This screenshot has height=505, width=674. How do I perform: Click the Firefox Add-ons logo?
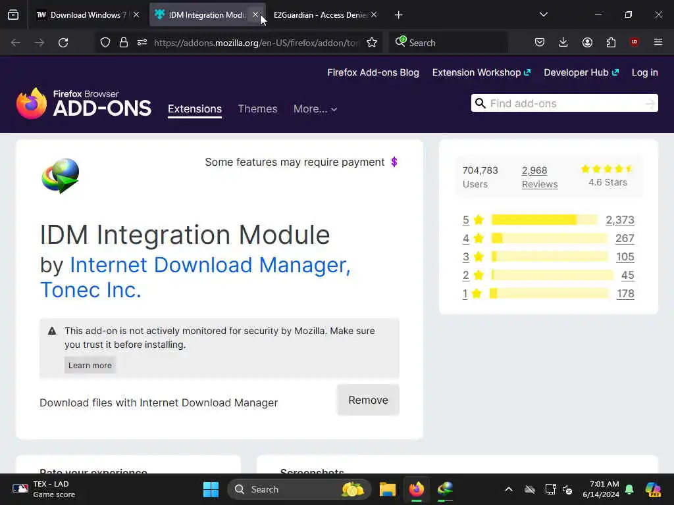84,103
